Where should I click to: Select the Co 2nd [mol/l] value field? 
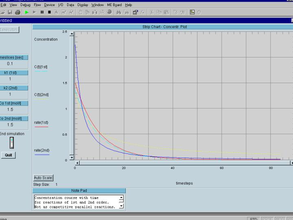click(x=10, y=125)
